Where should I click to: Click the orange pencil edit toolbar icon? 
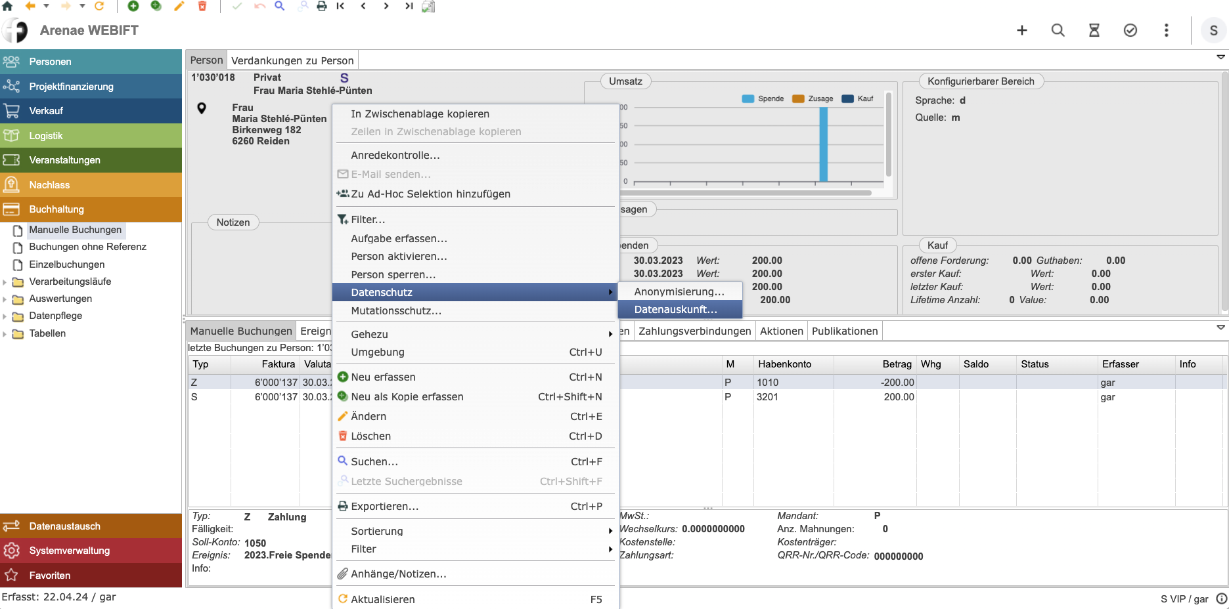point(179,6)
